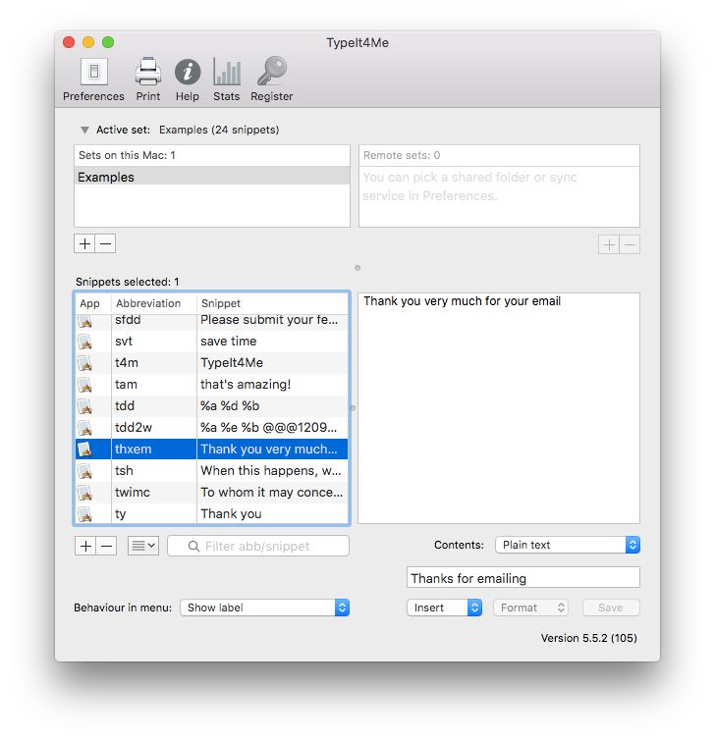Click app icon in the tdd2w row
The image size is (715, 740).
tap(85, 428)
